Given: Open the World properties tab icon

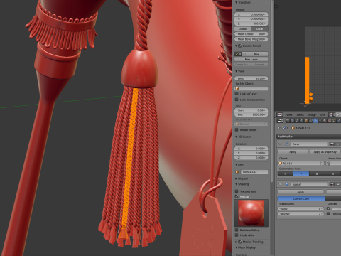Looking at the screenshot, I should coord(301,121).
